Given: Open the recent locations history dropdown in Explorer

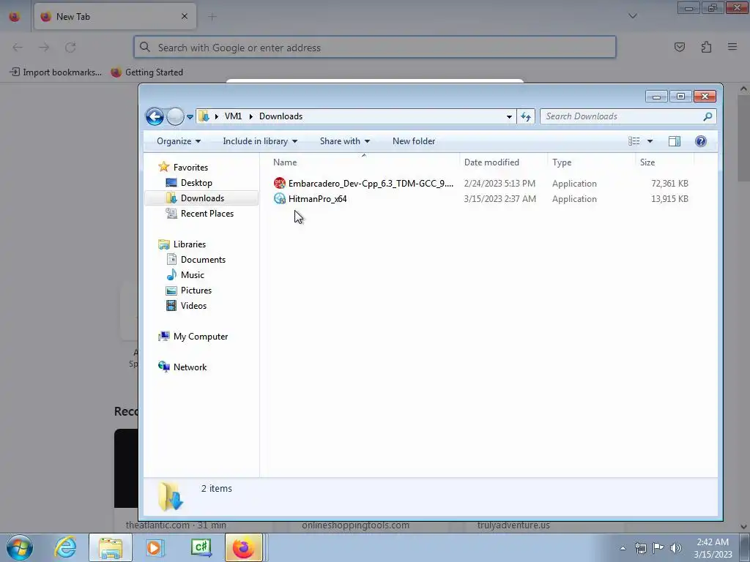Looking at the screenshot, I should click(x=190, y=116).
